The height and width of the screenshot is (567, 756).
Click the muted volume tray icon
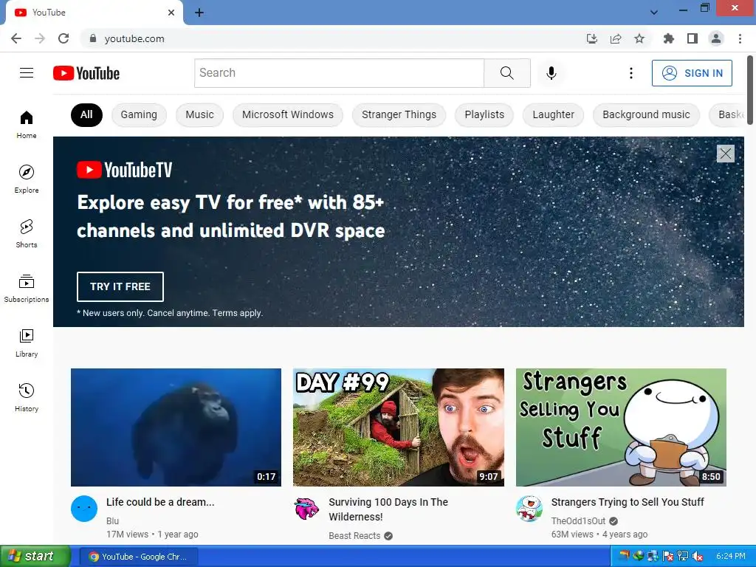[x=697, y=557]
